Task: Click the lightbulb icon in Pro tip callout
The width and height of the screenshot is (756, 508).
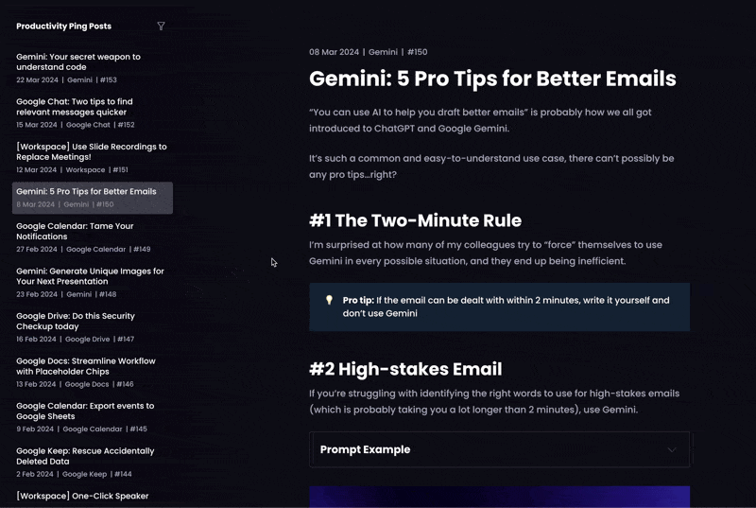Action: (329, 300)
